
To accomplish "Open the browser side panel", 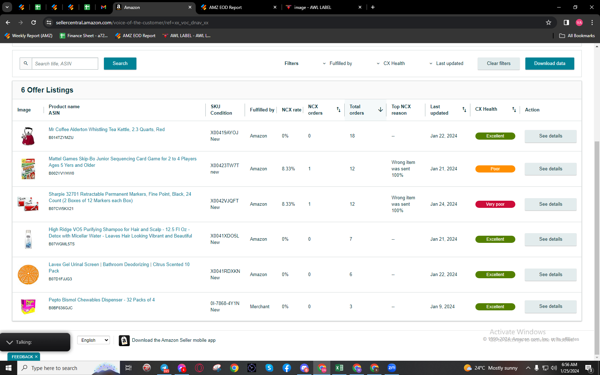I will [x=566, y=22].
